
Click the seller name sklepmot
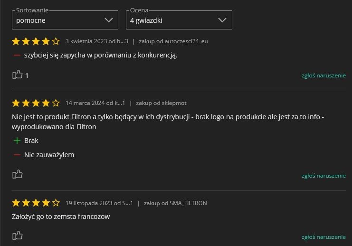pos(174,103)
